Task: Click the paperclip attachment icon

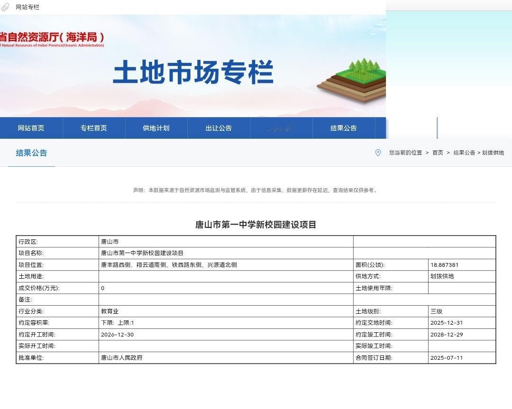Action: [5, 7]
